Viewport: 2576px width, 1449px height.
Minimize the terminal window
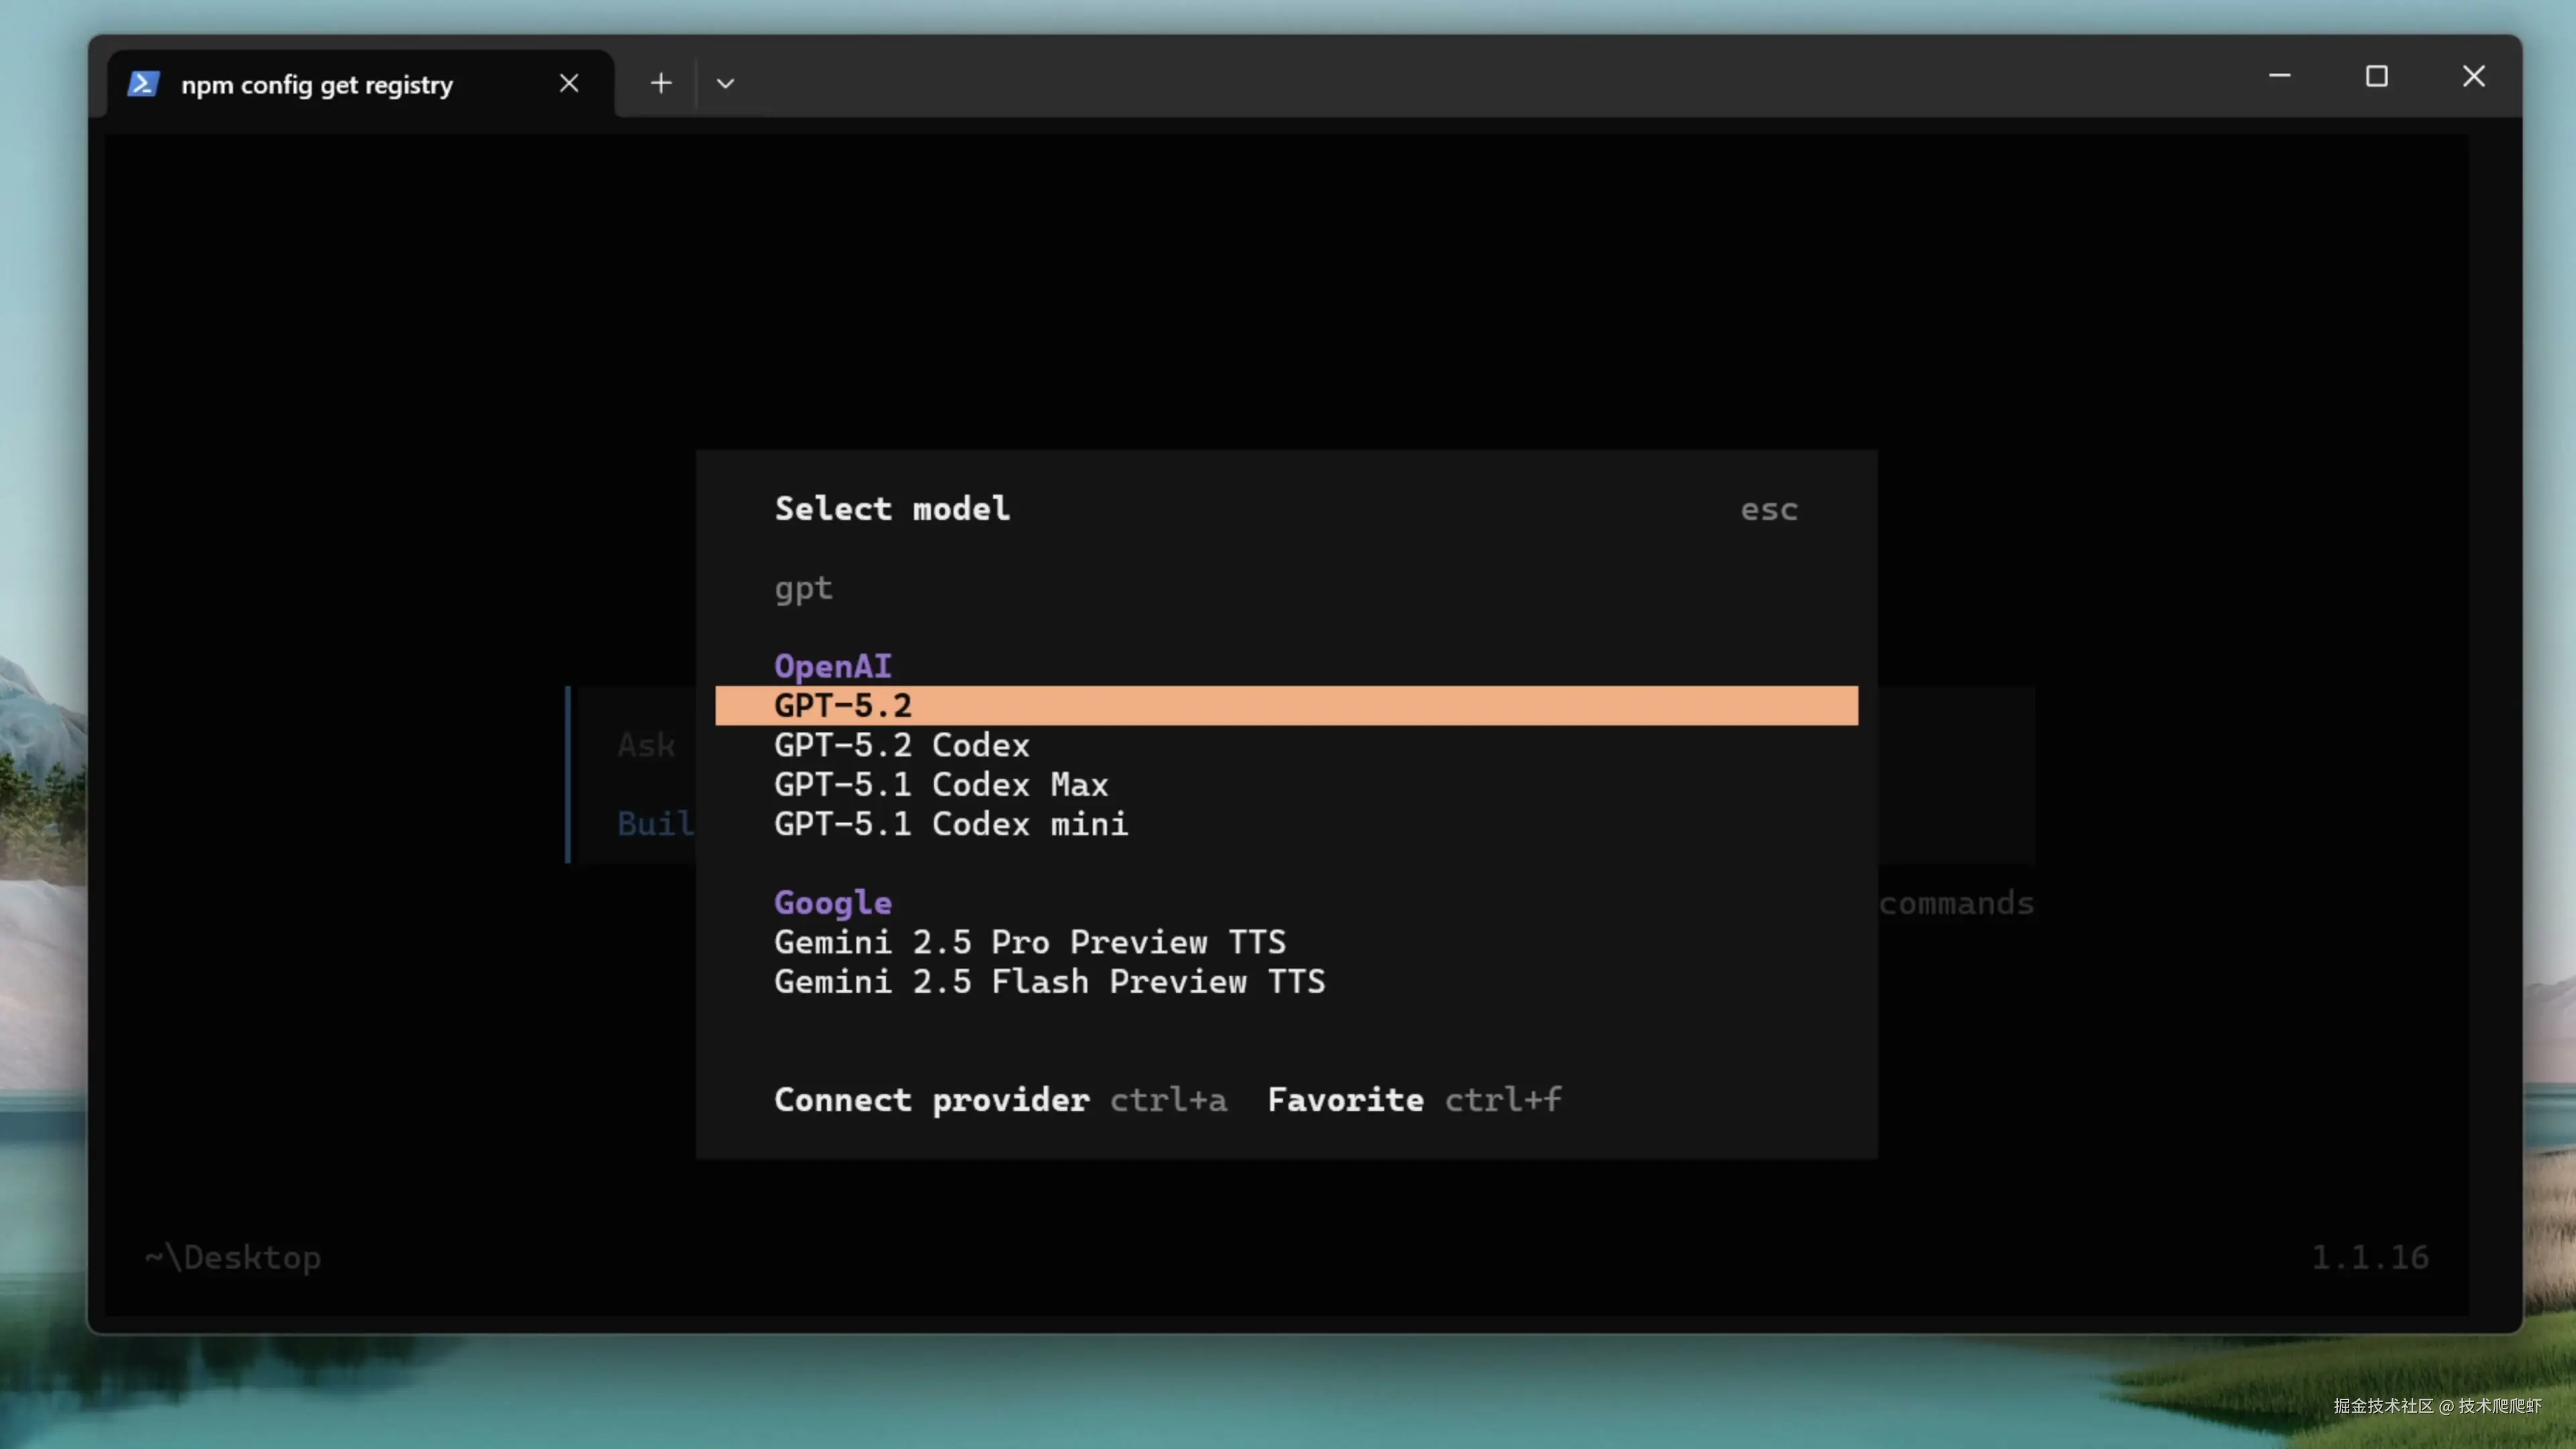tap(2279, 76)
